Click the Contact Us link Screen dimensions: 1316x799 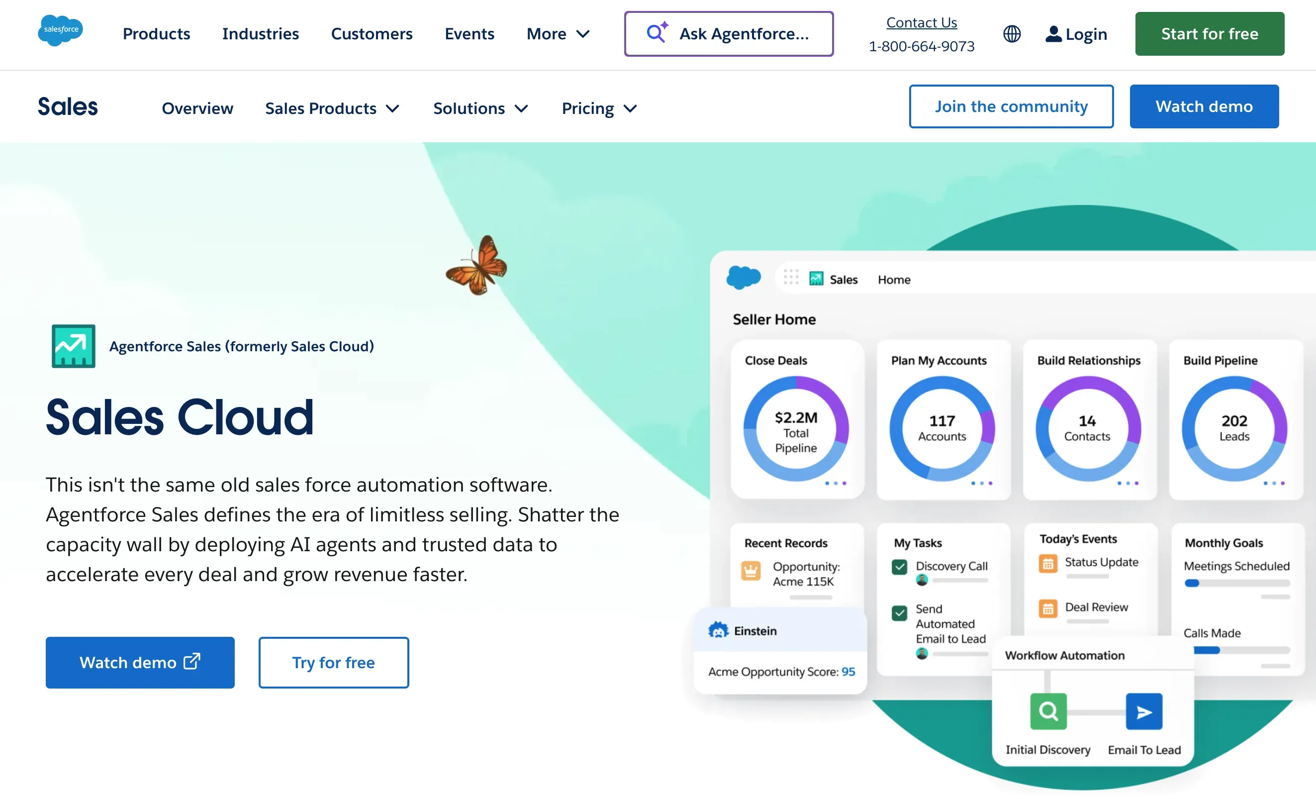(x=921, y=22)
